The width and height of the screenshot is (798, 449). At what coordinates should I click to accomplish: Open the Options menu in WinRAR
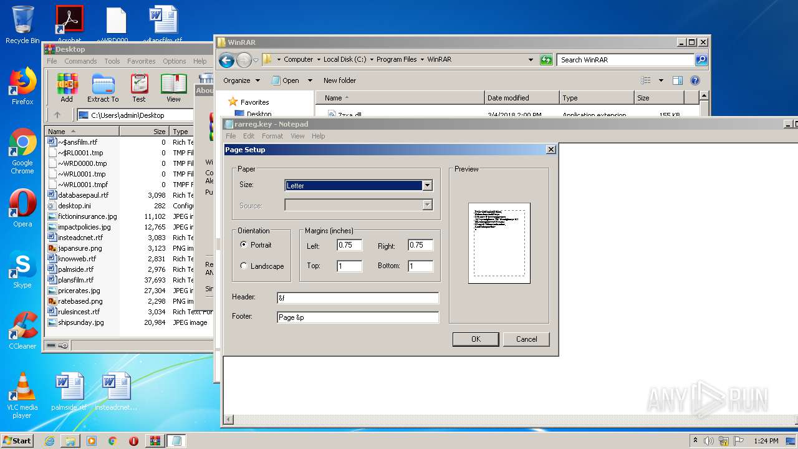(x=175, y=61)
